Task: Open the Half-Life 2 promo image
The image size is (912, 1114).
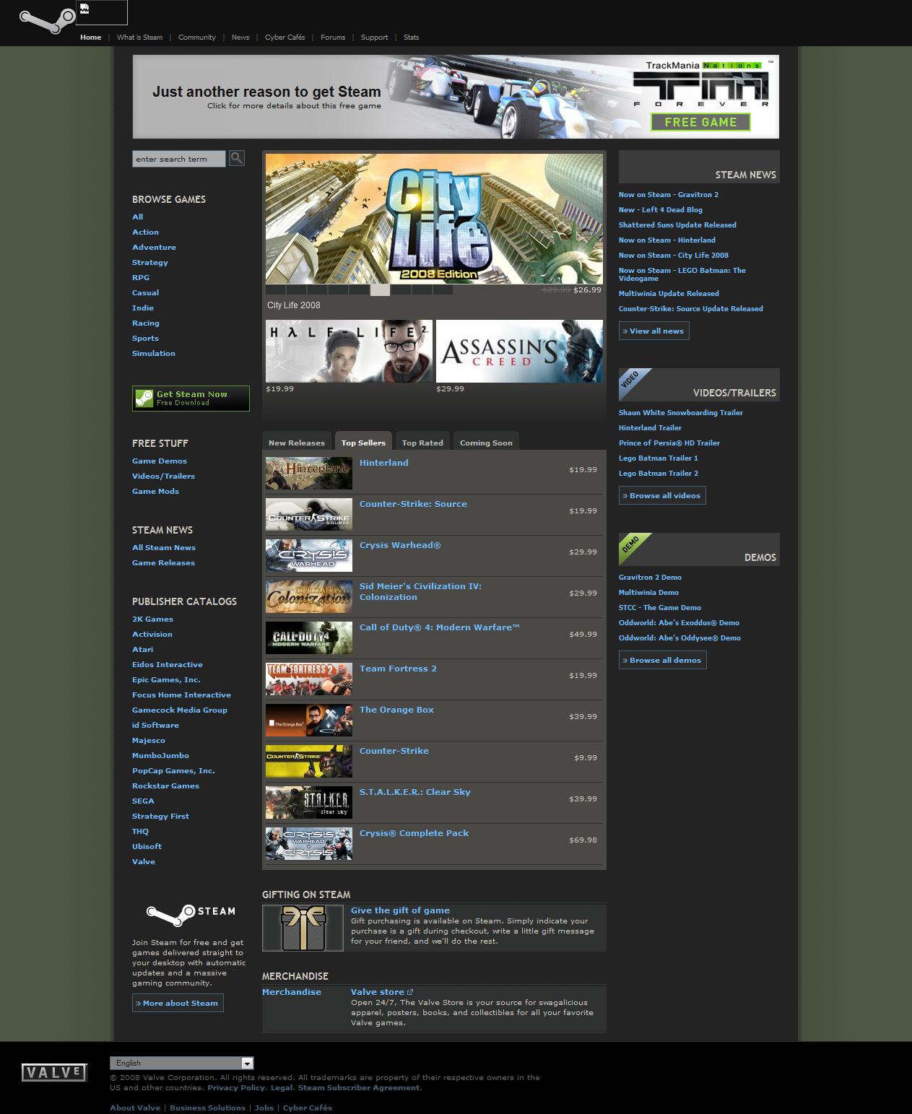Action: click(x=349, y=352)
